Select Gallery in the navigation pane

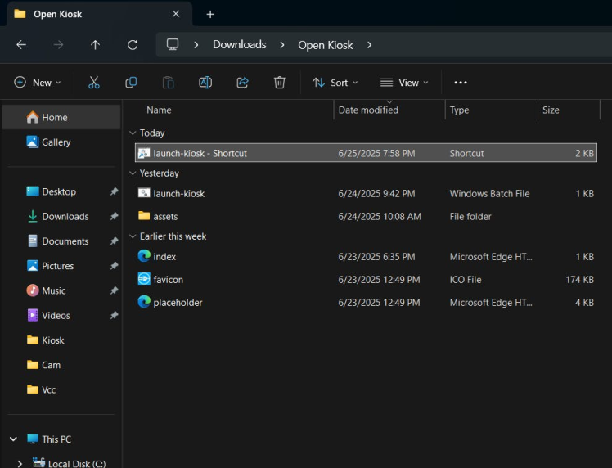coord(56,142)
